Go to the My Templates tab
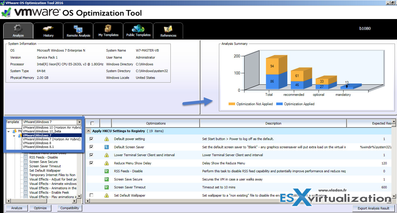This screenshot has height=213, width=397. [108, 31]
